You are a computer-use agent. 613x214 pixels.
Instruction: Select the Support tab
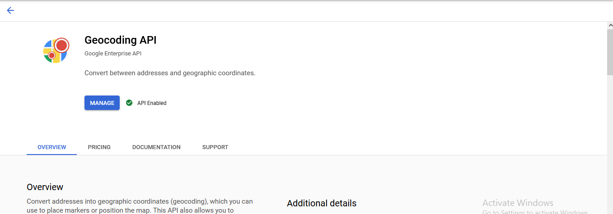pyautogui.click(x=215, y=147)
